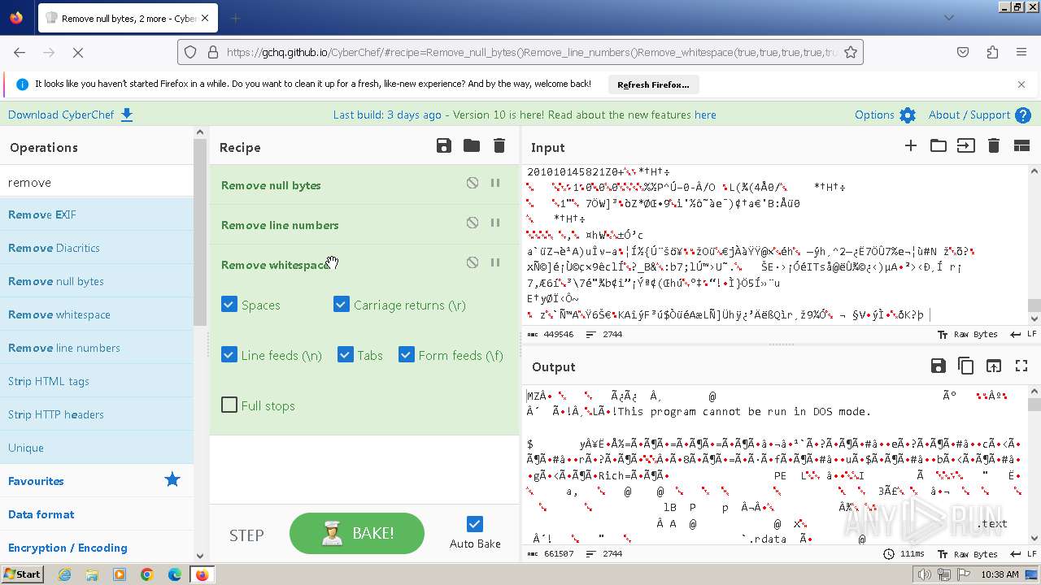Open folder as input
Image resolution: width=1041 pixels, height=585 pixels.
tap(939, 146)
